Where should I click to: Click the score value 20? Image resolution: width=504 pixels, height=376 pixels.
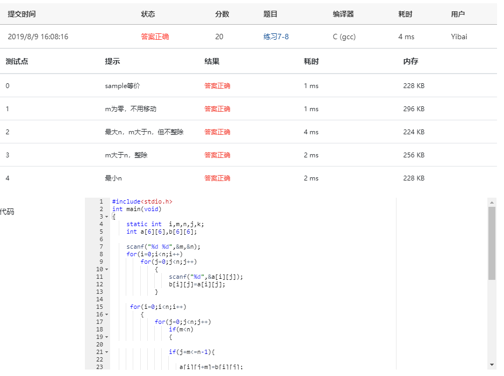219,37
